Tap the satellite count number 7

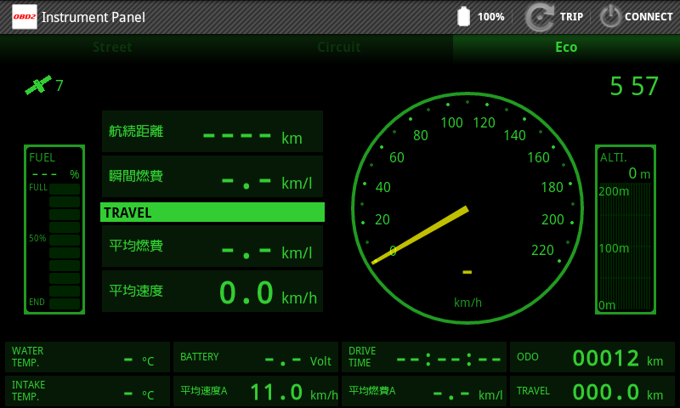tap(59, 85)
